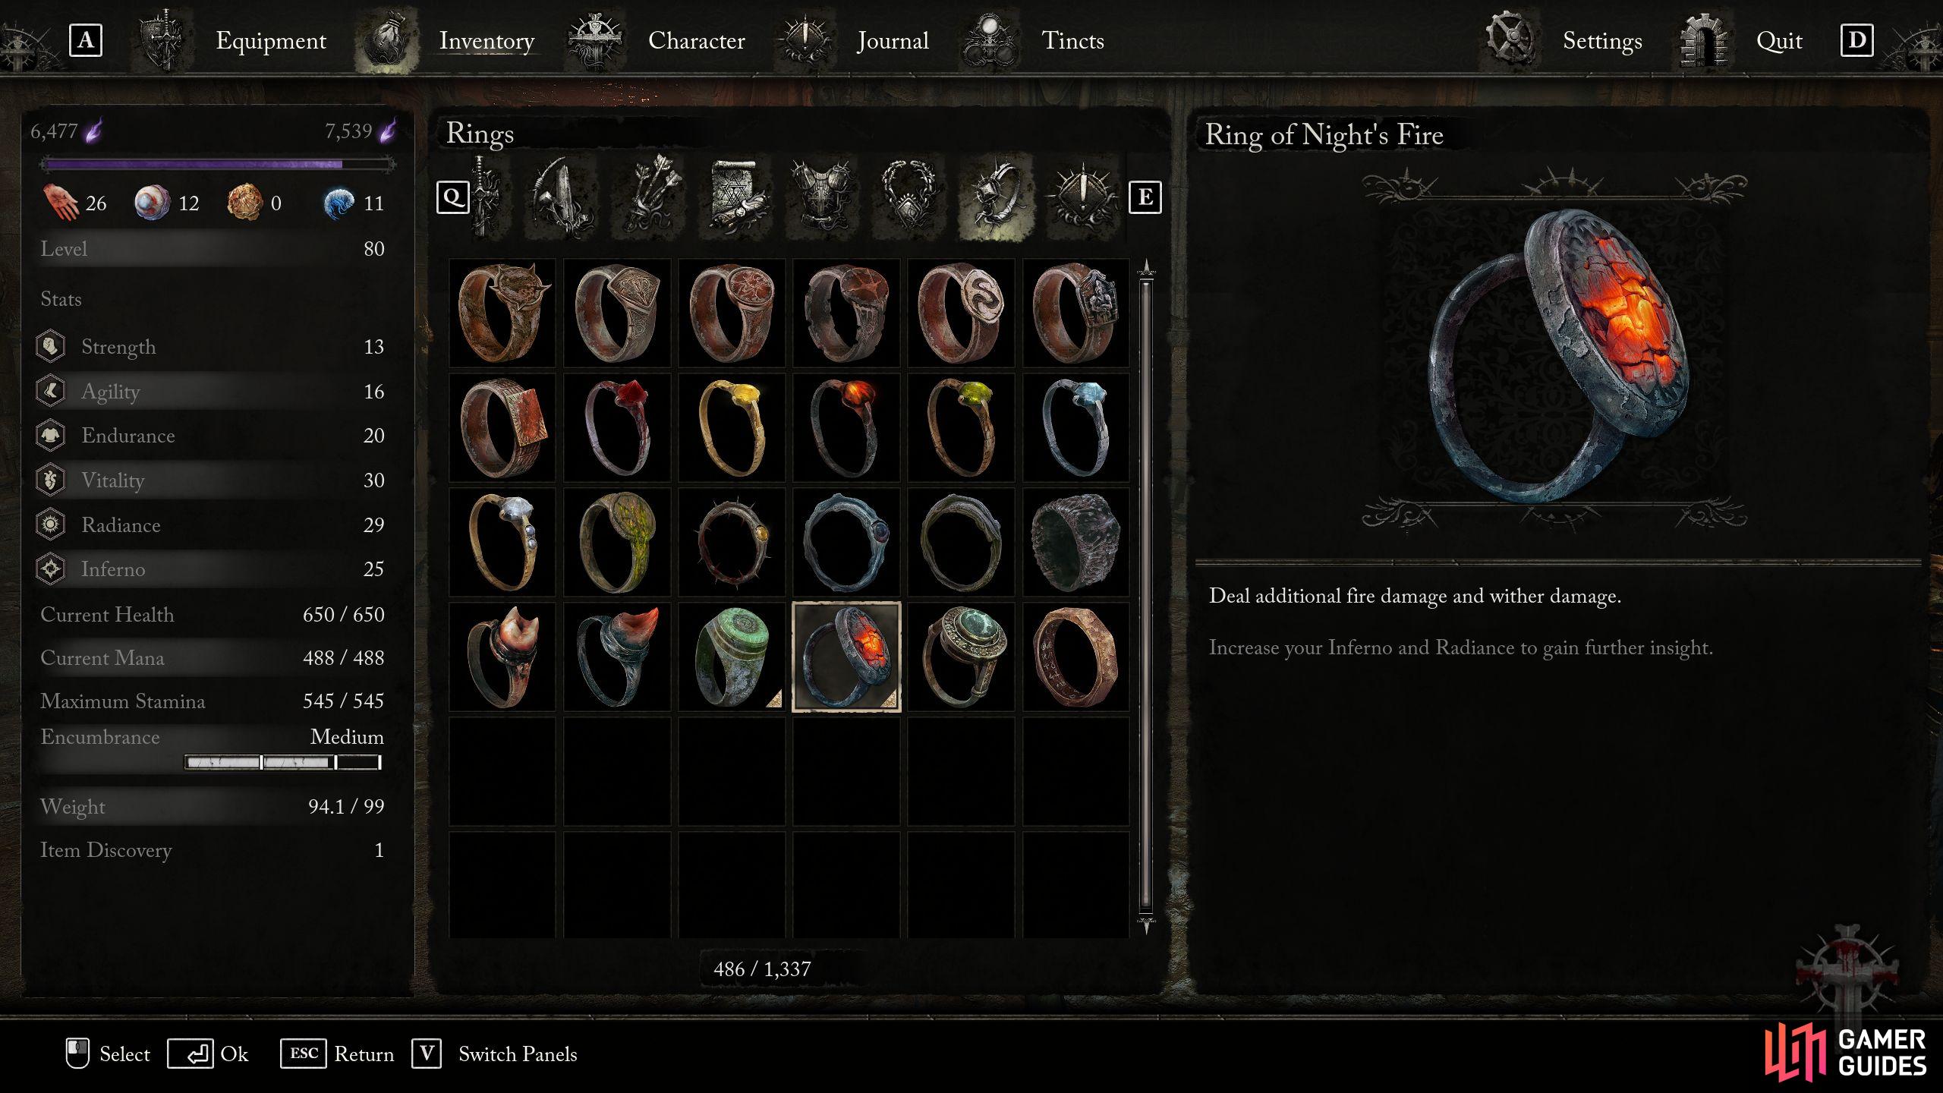The height and width of the screenshot is (1093, 1943).
Task: Open the Journal tab
Action: click(x=893, y=40)
